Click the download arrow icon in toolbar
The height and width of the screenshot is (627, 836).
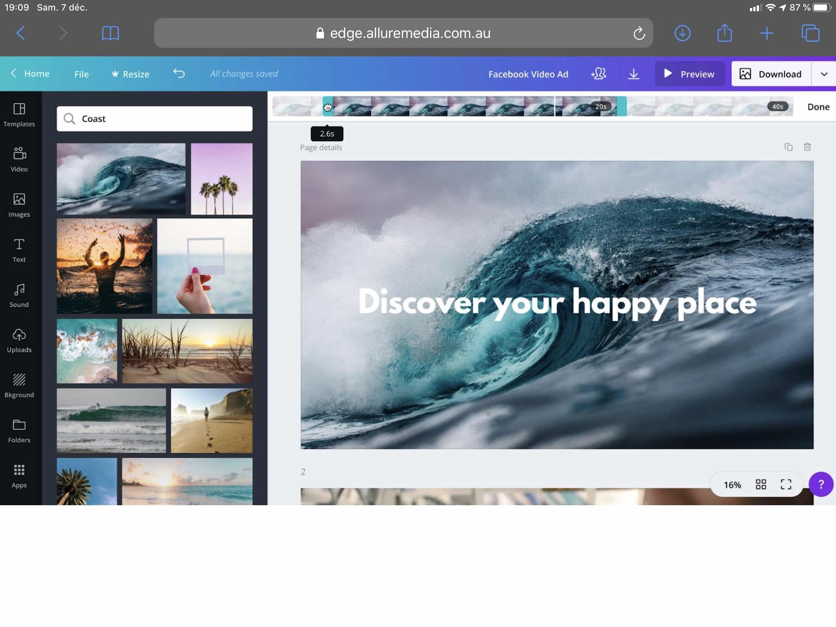(633, 74)
